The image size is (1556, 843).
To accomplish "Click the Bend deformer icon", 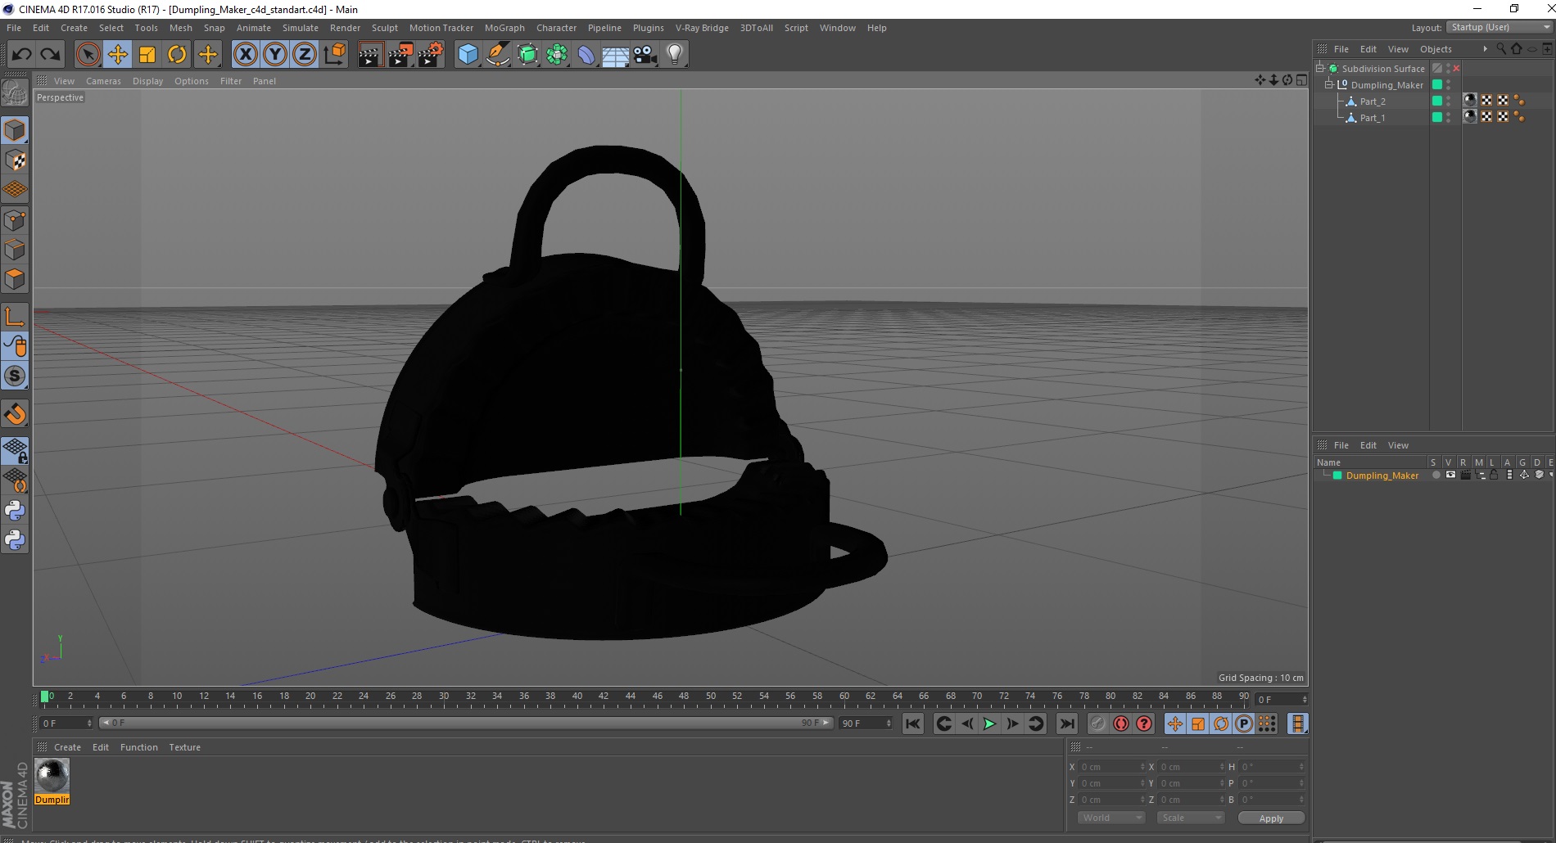I will point(586,55).
